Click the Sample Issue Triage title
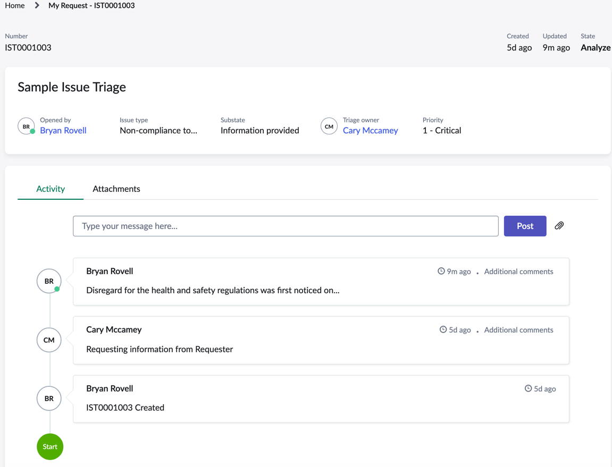 point(72,87)
